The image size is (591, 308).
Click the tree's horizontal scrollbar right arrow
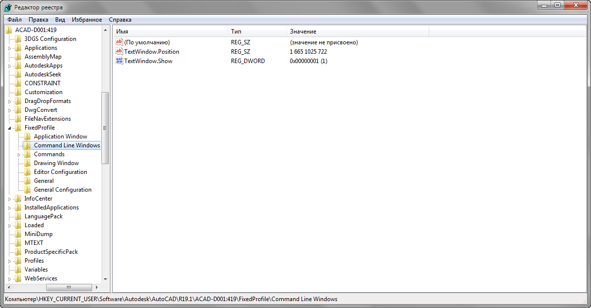[97, 287]
